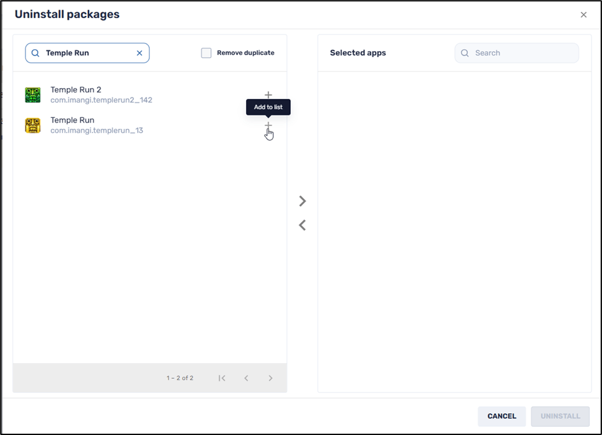Click magnifier icon in Selected apps search
602x435 pixels.
tap(465, 53)
